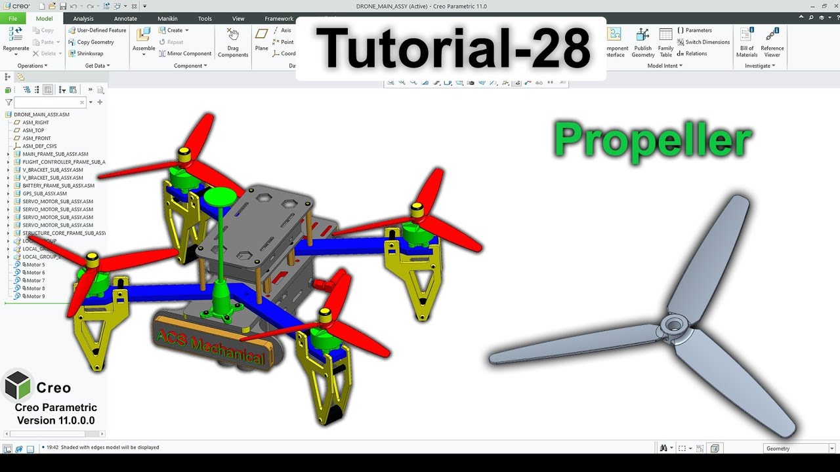Launch the Reference Viewer
The image size is (840, 472).
[772, 43]
